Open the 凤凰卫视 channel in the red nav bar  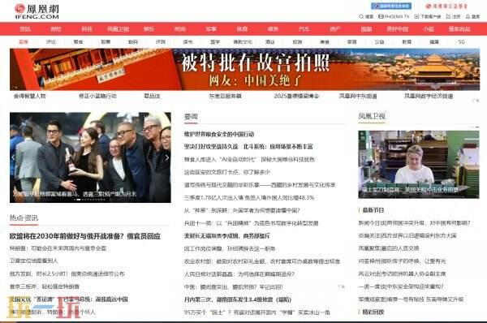pyautogui.click(x=118, y=29)
